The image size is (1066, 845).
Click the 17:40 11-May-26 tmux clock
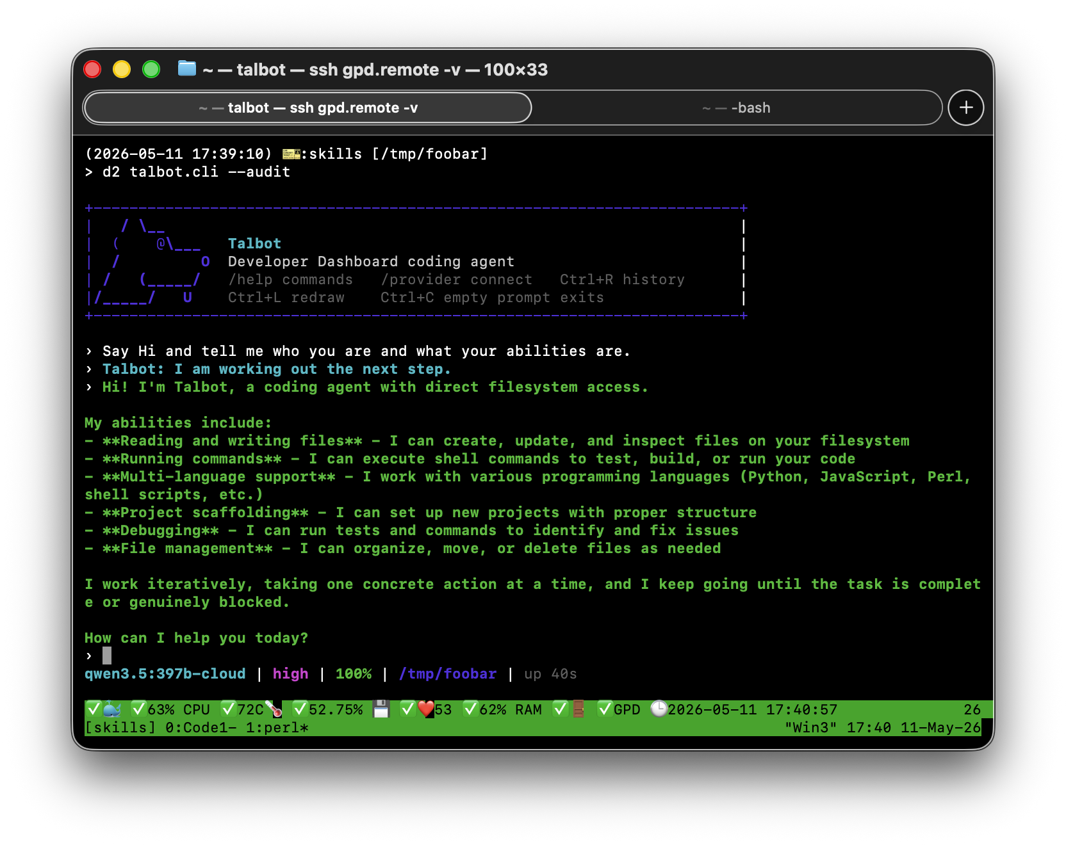pyautogui.click(x=914, y=728)
